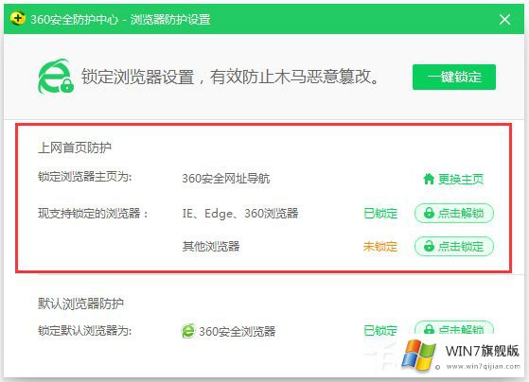Click 点击锁定 for 其他浏览器
The height and width of the screenshot is (382, 529).
click(x=454, y=246)
